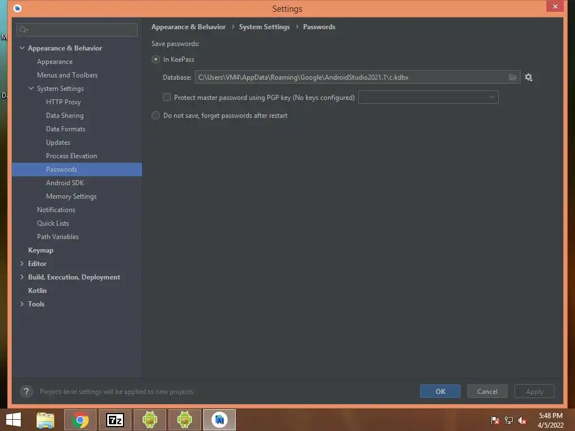
Task: Click the settings search field
Action: 77,30
